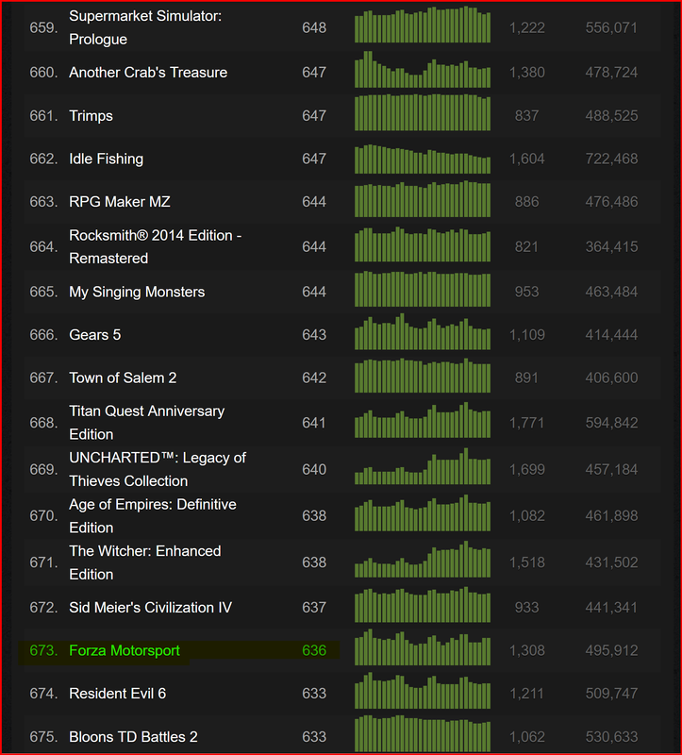This screenshot has height=755, width=682.
Task: Select rank number 673.
Action: tap(43, 650)
